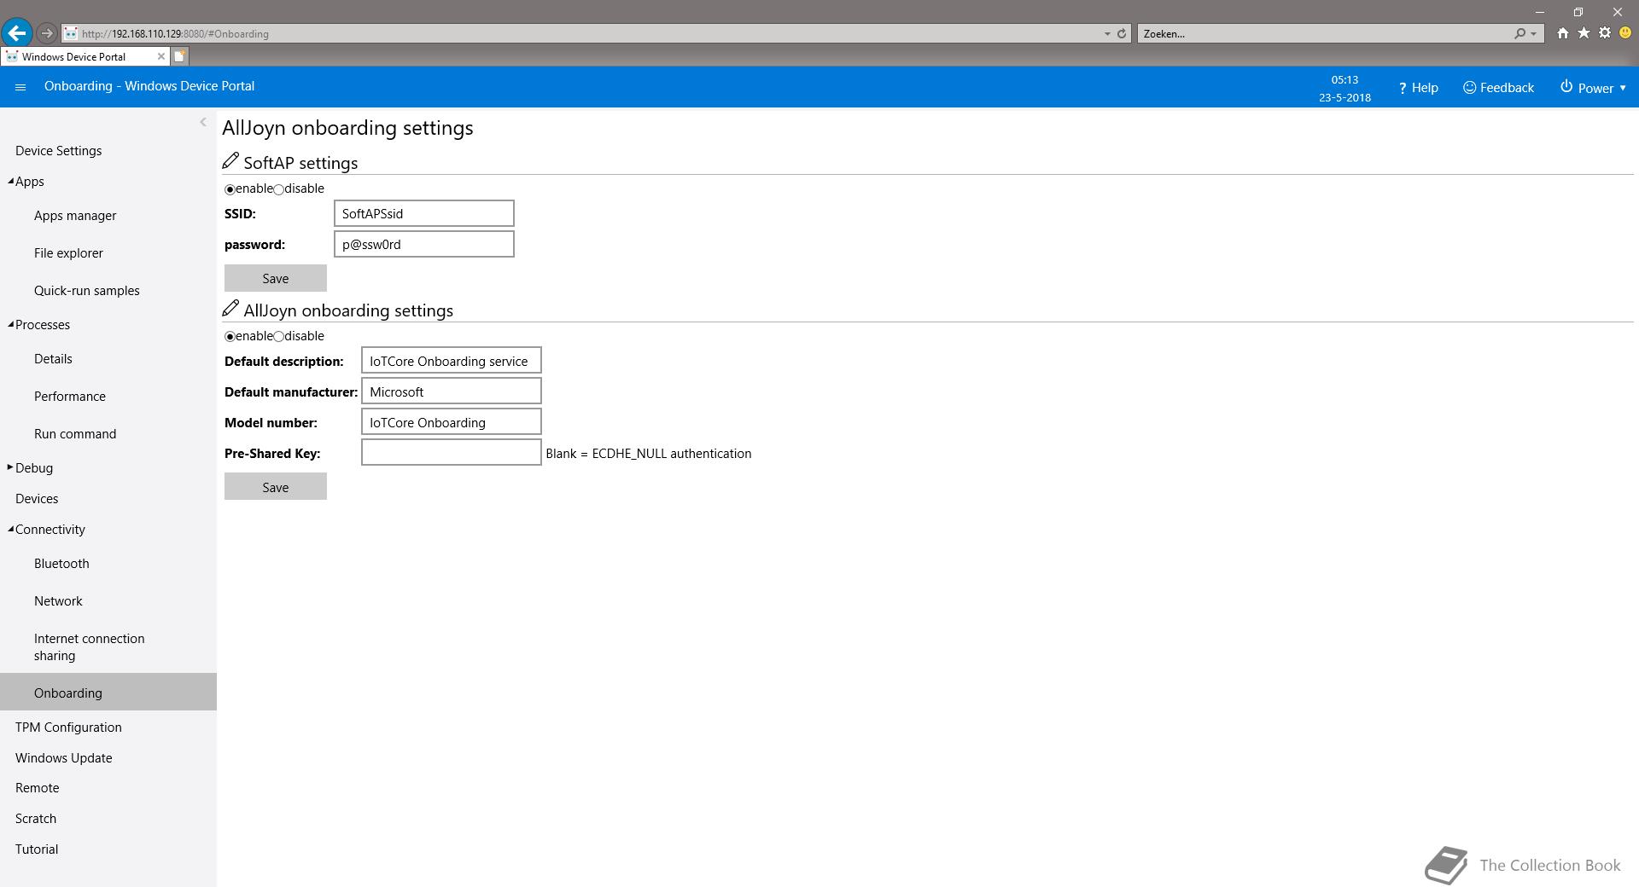Image resolution: width=1639 pixels, height=887 pixels.
Task: Open Apps manager page
Action: 75,216
